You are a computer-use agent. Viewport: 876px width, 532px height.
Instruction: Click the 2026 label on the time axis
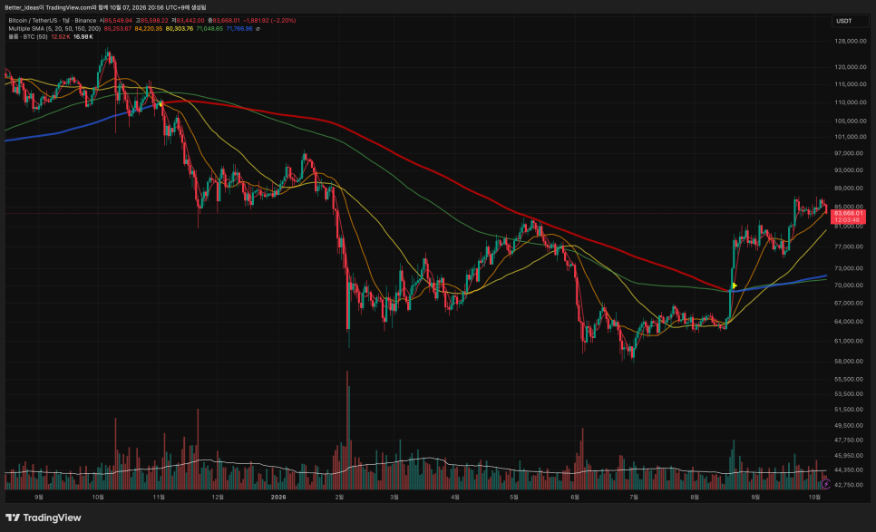(278, 497)
